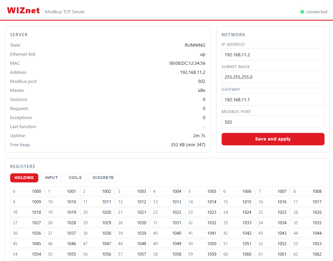Click the Save and apply button

[x=273, y=139]
